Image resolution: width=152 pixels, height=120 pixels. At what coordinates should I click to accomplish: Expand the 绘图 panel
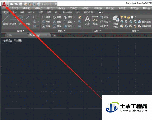point(21,30)
